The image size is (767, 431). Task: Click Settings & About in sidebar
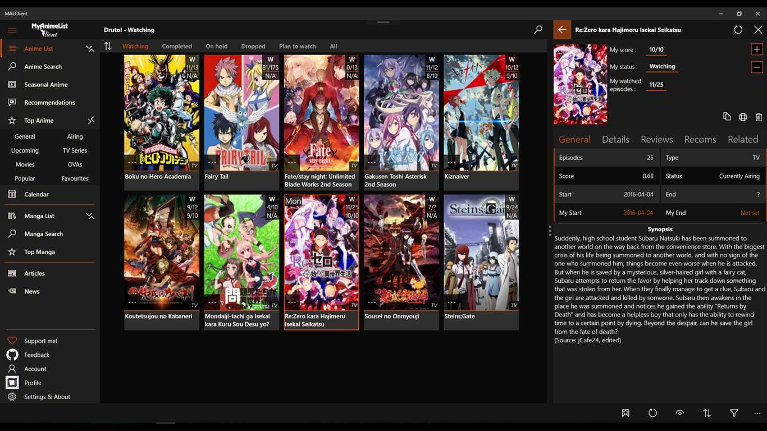pos(47,397)
